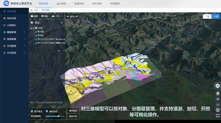Click the 项目地图 breadcrumb link
Viewport: 221px width, 123px height.
tap(45, 10)
